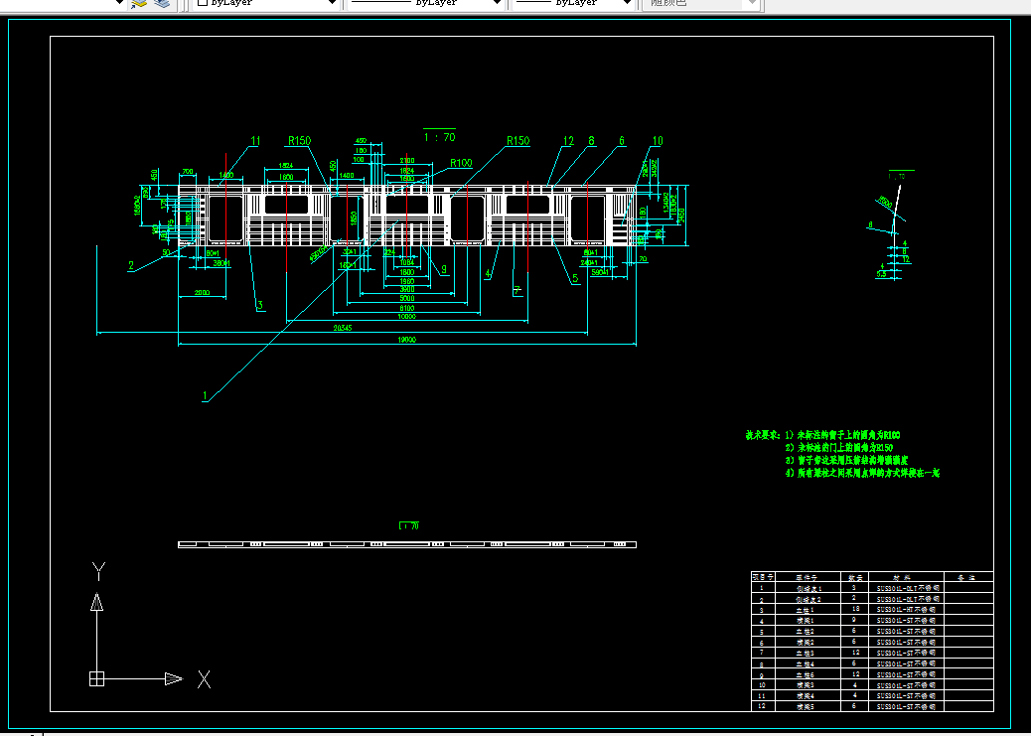Open the lineweight ByLayer dropdown
The height and width of the screenshot is (736, 1031).
pyautogui.click(x=572, y=3)
